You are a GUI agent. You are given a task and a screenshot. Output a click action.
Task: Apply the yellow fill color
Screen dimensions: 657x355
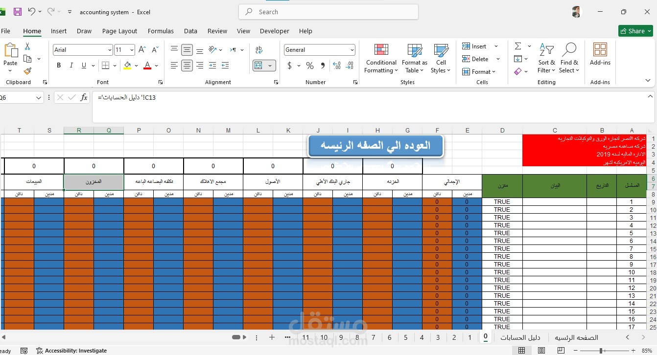point(127,66)
